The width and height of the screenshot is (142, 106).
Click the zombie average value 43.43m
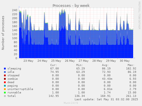click(107, 79)
